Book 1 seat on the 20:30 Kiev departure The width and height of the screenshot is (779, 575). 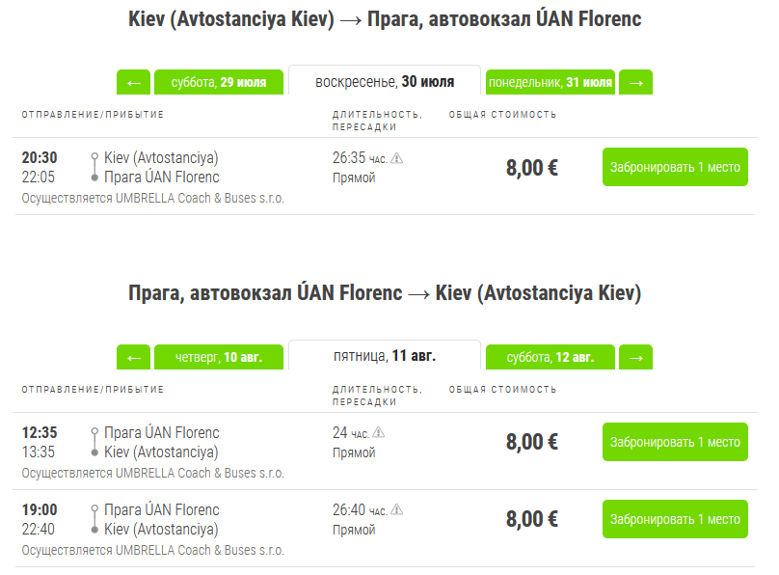point(675,167)
